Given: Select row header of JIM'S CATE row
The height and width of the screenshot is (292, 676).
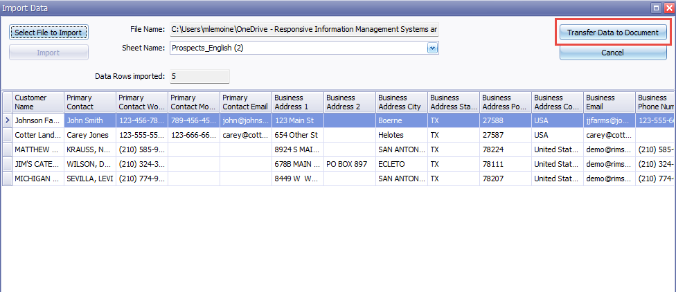Looking at the screenshot, I should pyautogui.click(x=8, y=164).
